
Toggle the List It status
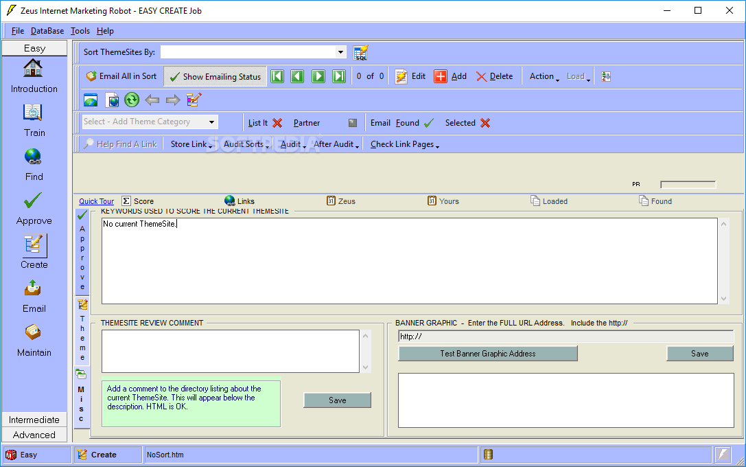coord(265,123)
